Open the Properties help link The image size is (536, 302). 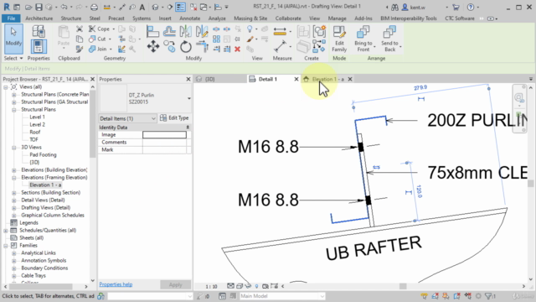click(x=116, y=284)
